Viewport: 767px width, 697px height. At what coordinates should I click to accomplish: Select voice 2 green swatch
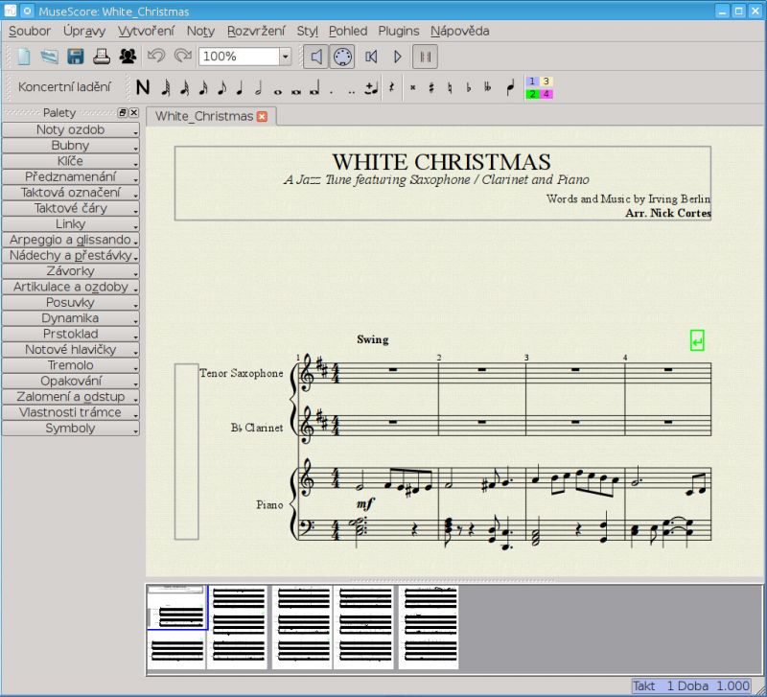pos(532,94)
